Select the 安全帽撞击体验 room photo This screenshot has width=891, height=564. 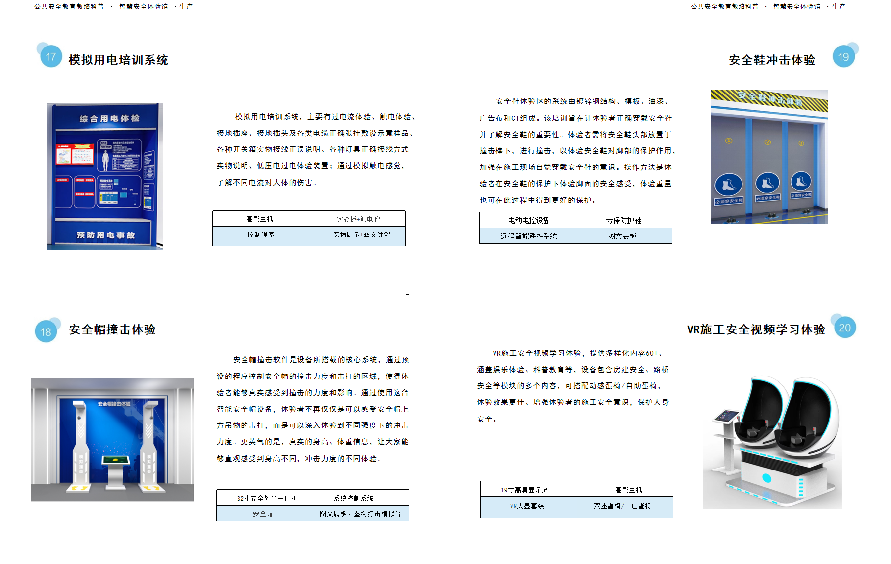coord(112,439)
